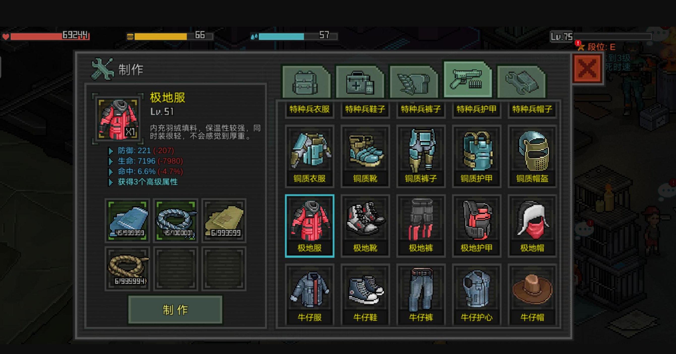This screenshot has width=676, height=354.
Task: Click the red health bar
Action: [50, 36]
